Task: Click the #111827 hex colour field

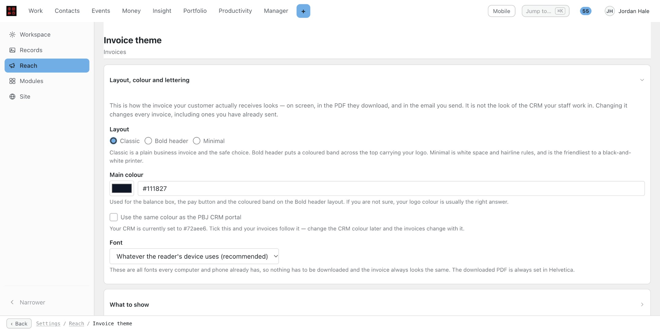Action: [391, 189]
